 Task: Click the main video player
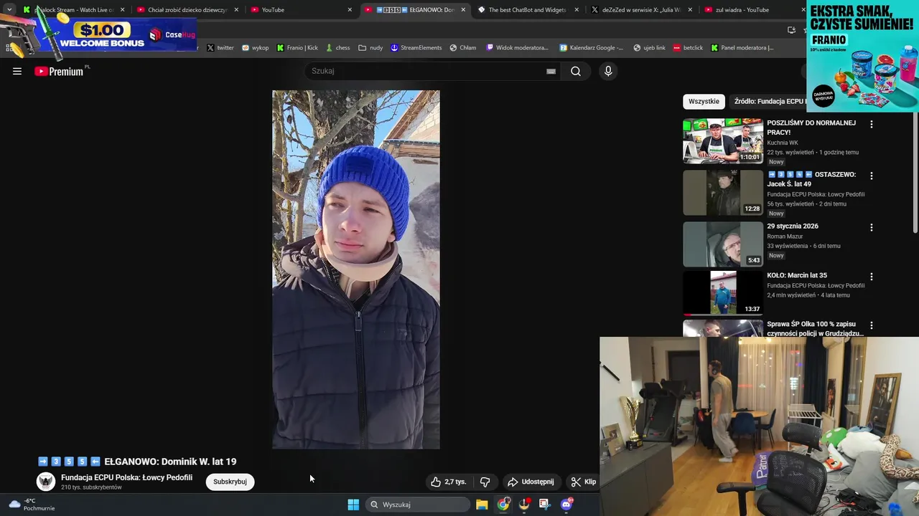356,269
